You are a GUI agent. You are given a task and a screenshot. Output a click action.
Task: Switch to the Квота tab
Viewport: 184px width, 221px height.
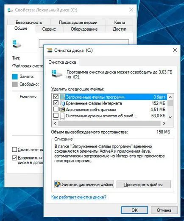(120, 23)
